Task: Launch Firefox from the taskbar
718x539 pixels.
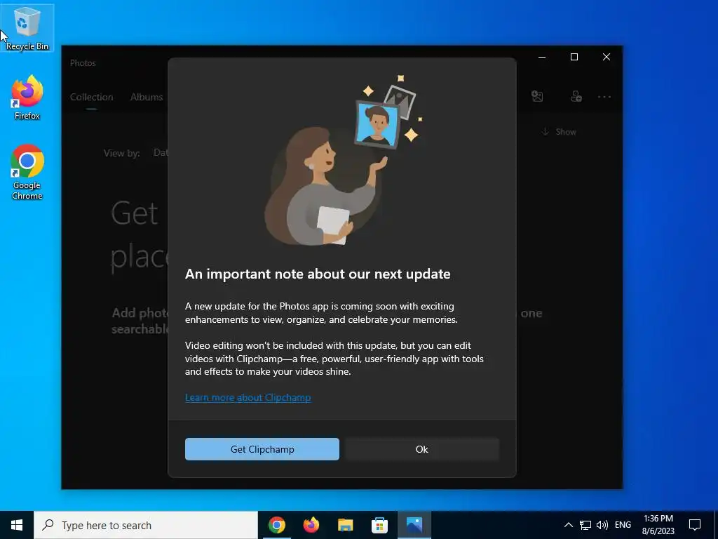Action: pos(311,525)
